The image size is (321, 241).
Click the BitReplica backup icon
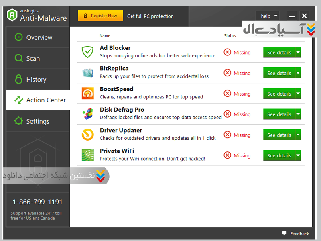(87, 73)
